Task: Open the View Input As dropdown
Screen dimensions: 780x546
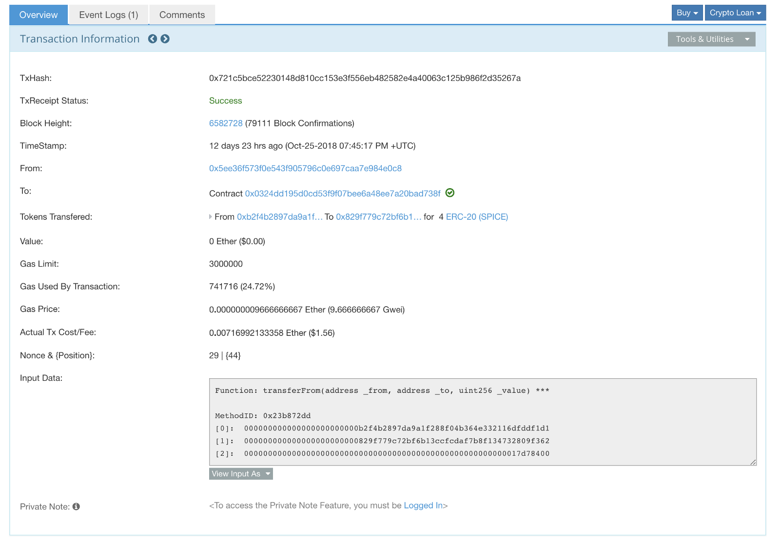Action: click(x=241, y=474)
